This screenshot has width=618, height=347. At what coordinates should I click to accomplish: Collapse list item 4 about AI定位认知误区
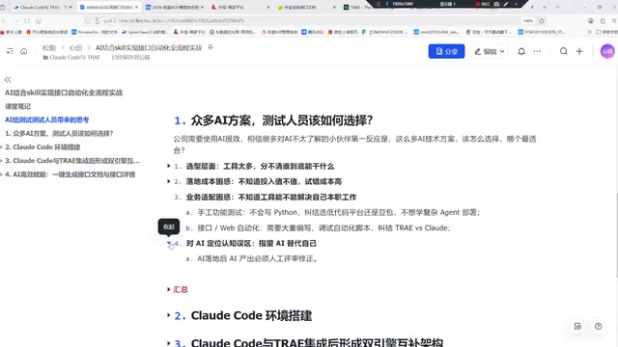pos(169,243)
